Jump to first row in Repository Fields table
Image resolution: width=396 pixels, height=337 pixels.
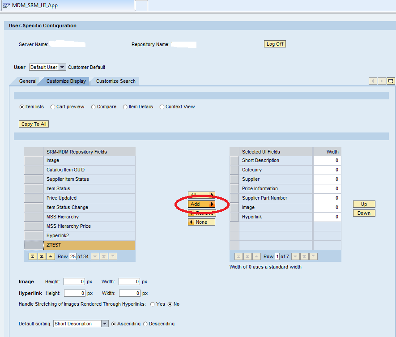pyautogui.click(x=33, y=256)
